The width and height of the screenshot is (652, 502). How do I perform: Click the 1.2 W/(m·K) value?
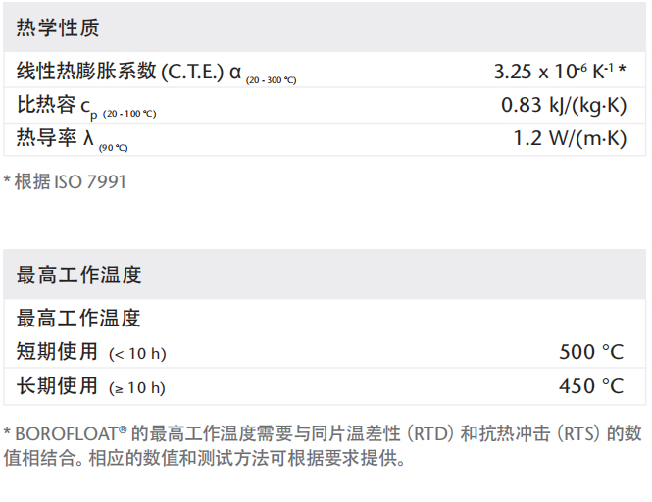pos(569,139)
